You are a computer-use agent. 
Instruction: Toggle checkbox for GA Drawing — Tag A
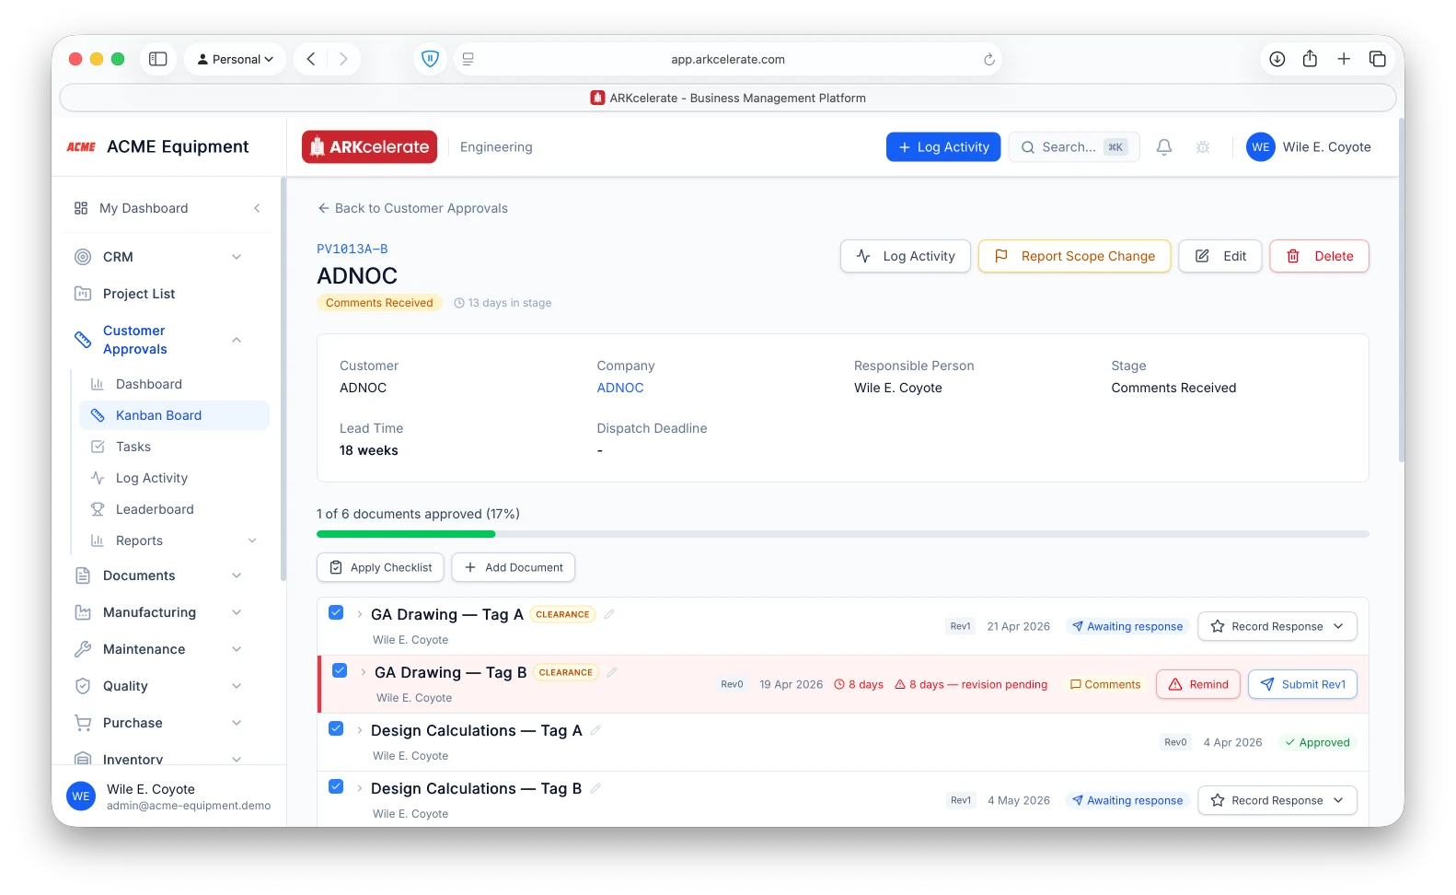coord(336,612)
